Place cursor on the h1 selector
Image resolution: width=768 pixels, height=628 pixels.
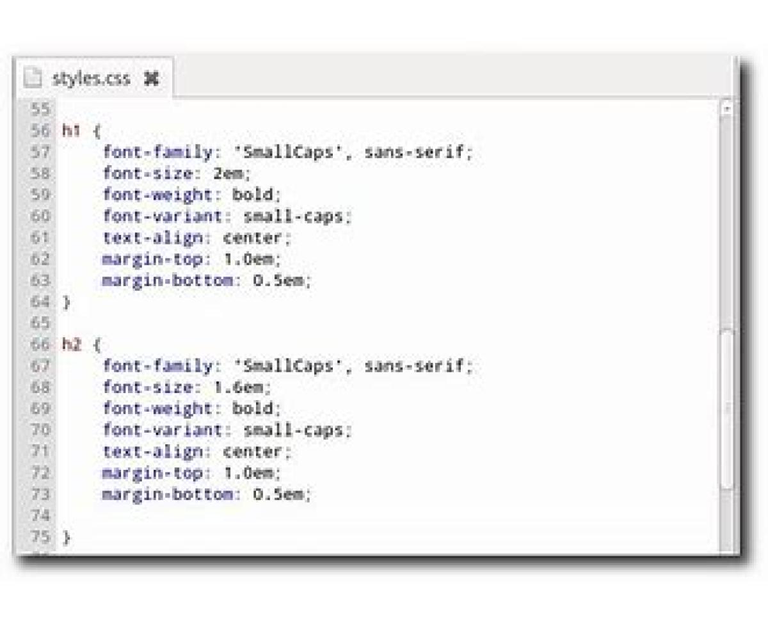tap(71, 131)
